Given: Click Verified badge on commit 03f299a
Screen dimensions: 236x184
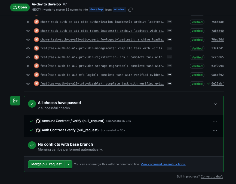Looking at the screenshot, I should (x=197, y=66).
